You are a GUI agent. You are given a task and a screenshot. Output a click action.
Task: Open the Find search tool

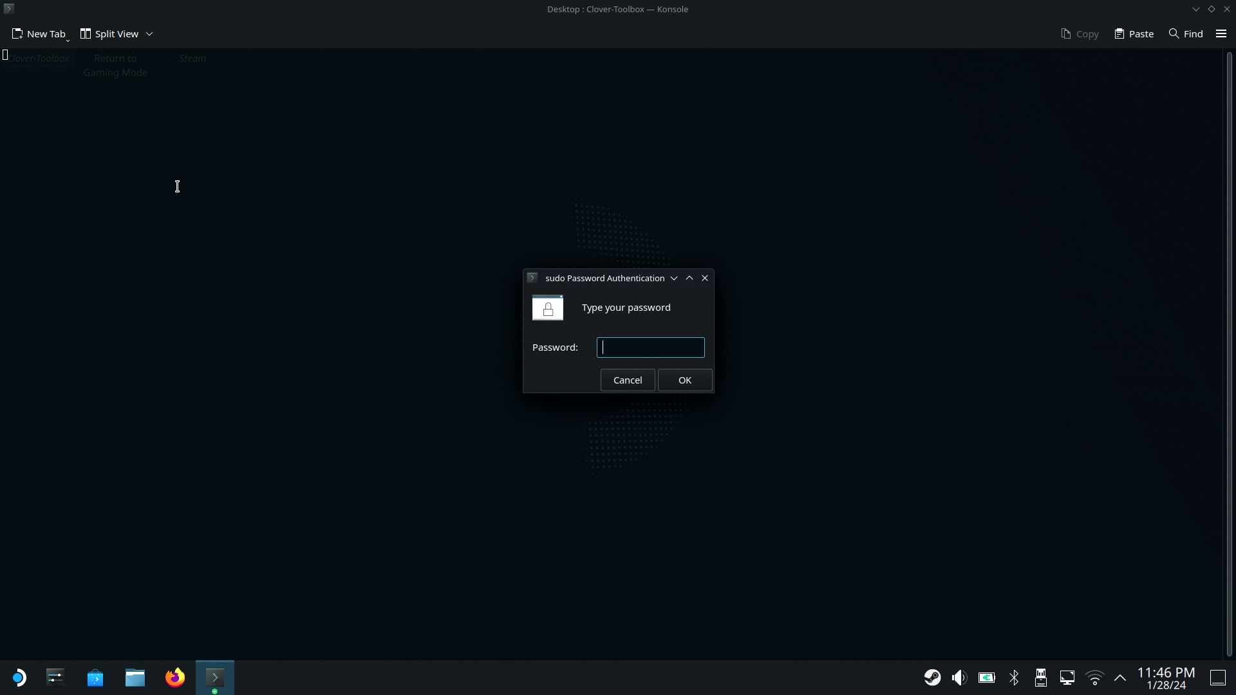[x=1186, y=33]
